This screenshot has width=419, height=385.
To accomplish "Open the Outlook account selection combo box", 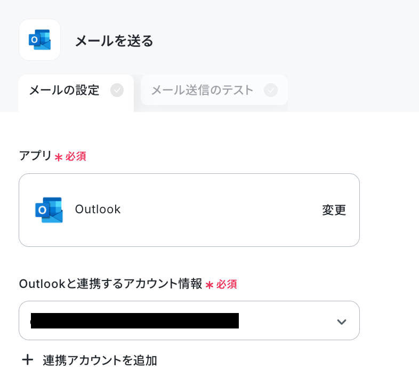I will click(189, 320).
